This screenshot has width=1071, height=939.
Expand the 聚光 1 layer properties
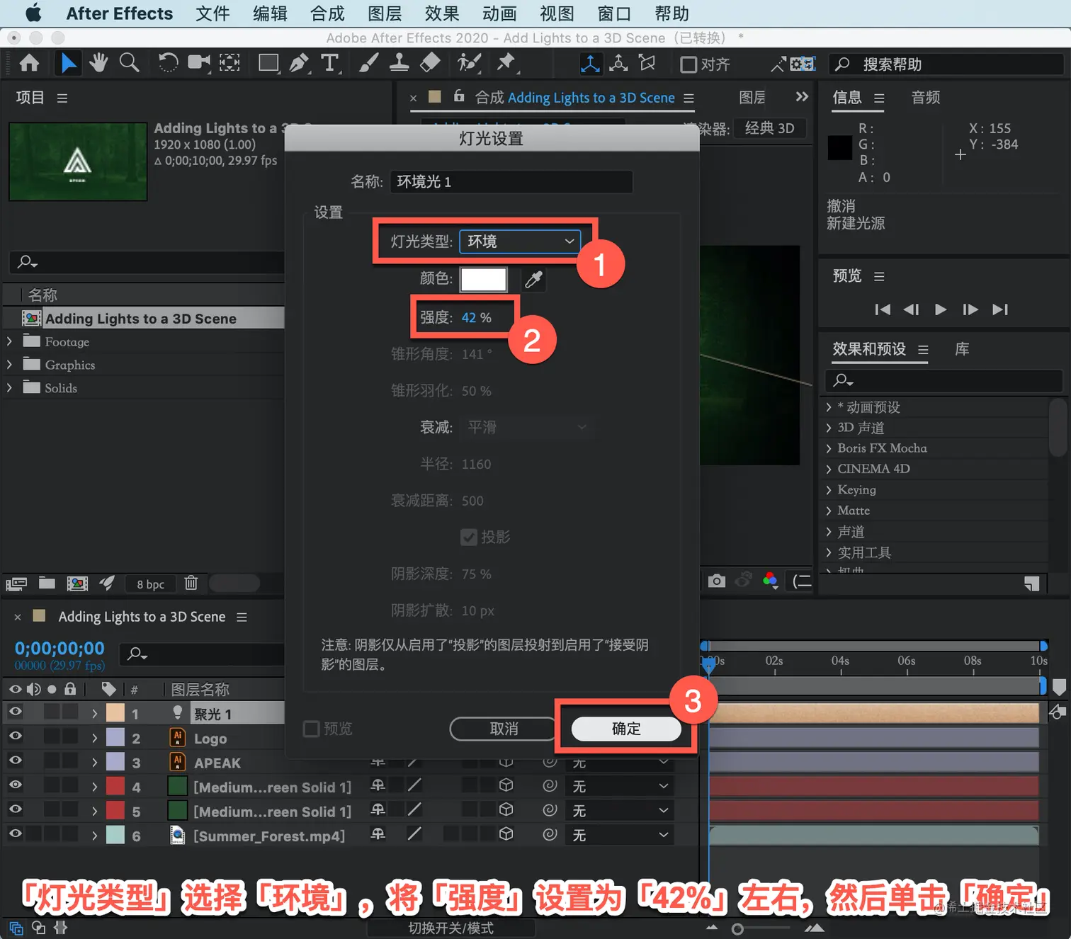point(94,714)
